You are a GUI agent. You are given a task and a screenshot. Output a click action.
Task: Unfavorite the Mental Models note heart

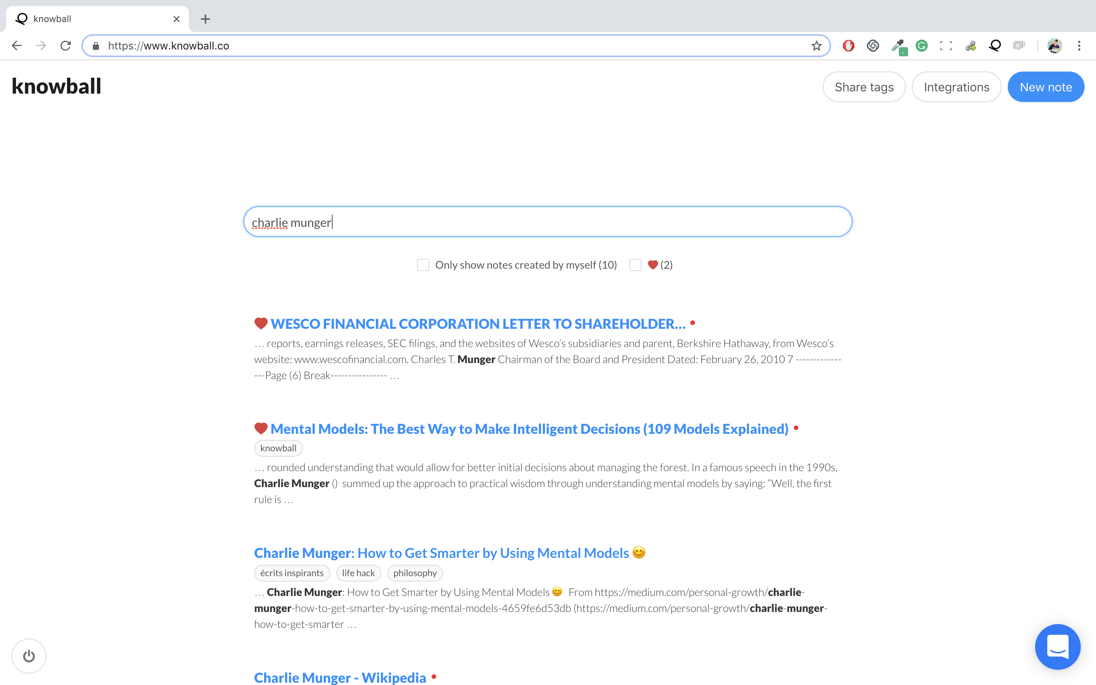click(x=261, y=429)
